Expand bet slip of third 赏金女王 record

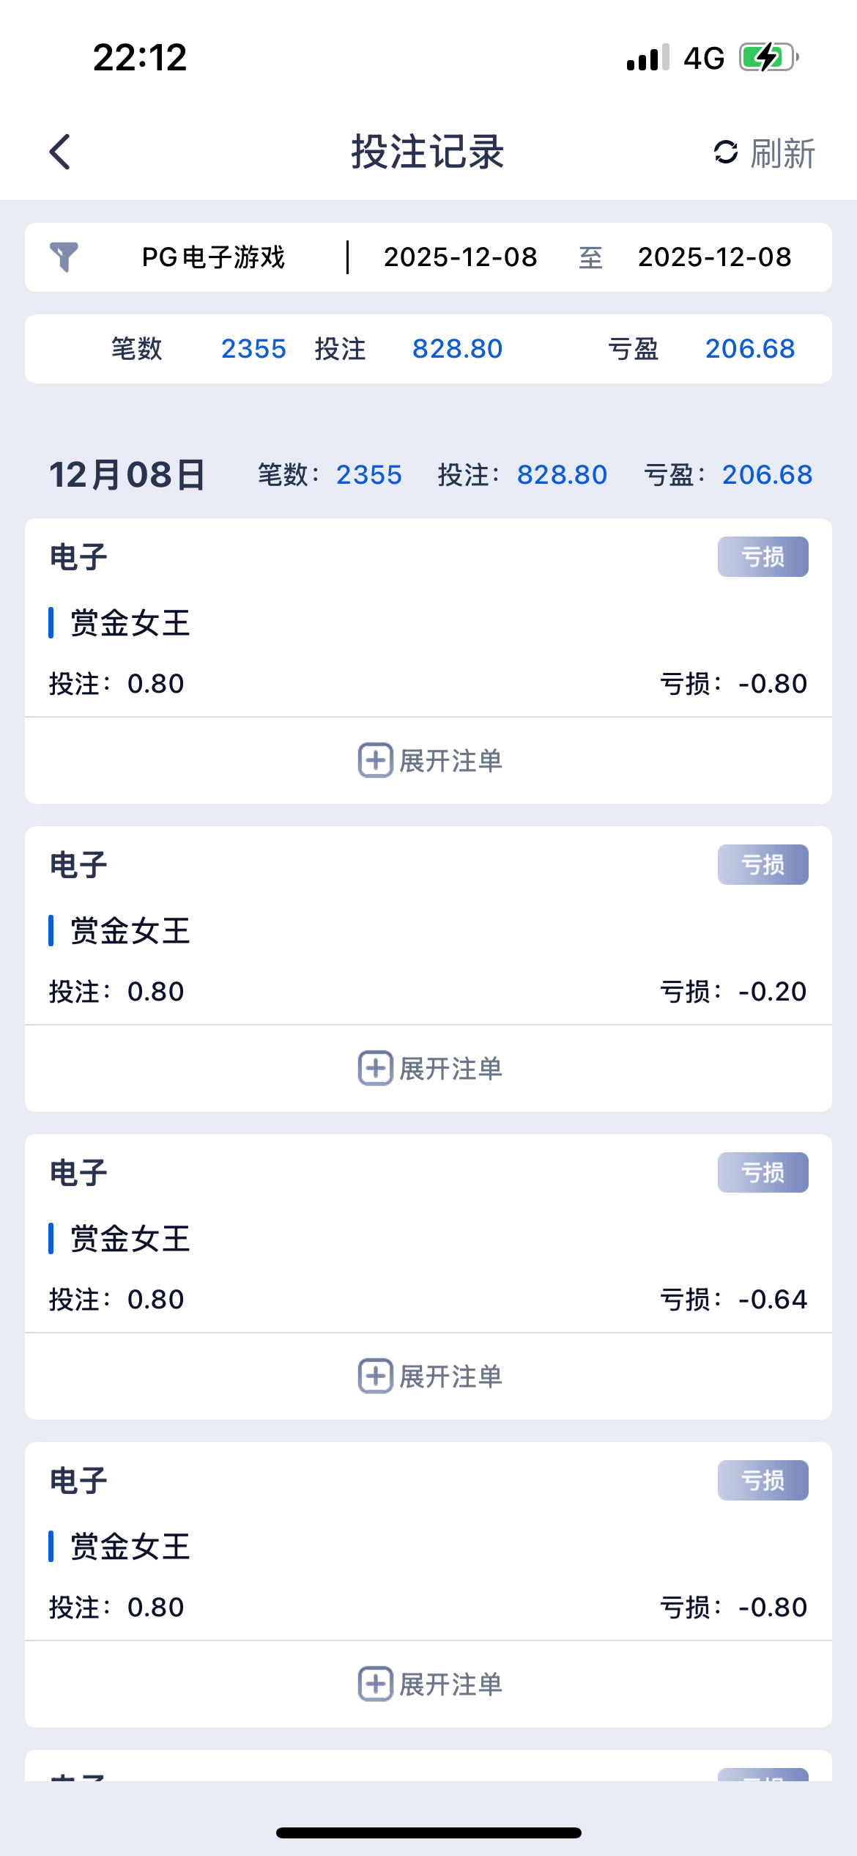coord(429,1376)
